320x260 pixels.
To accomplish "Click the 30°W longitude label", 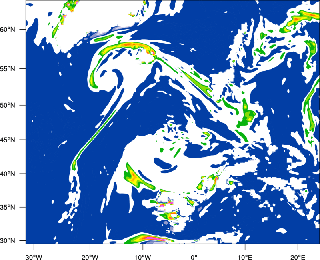I will tap(34, 257).
